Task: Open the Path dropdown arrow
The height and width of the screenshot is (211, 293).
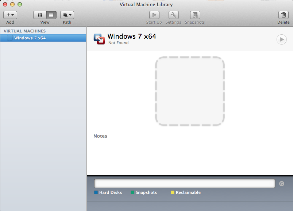Action: [70, 15]
